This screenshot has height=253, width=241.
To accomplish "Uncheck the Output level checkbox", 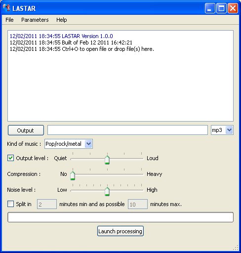I will (10, 158).
